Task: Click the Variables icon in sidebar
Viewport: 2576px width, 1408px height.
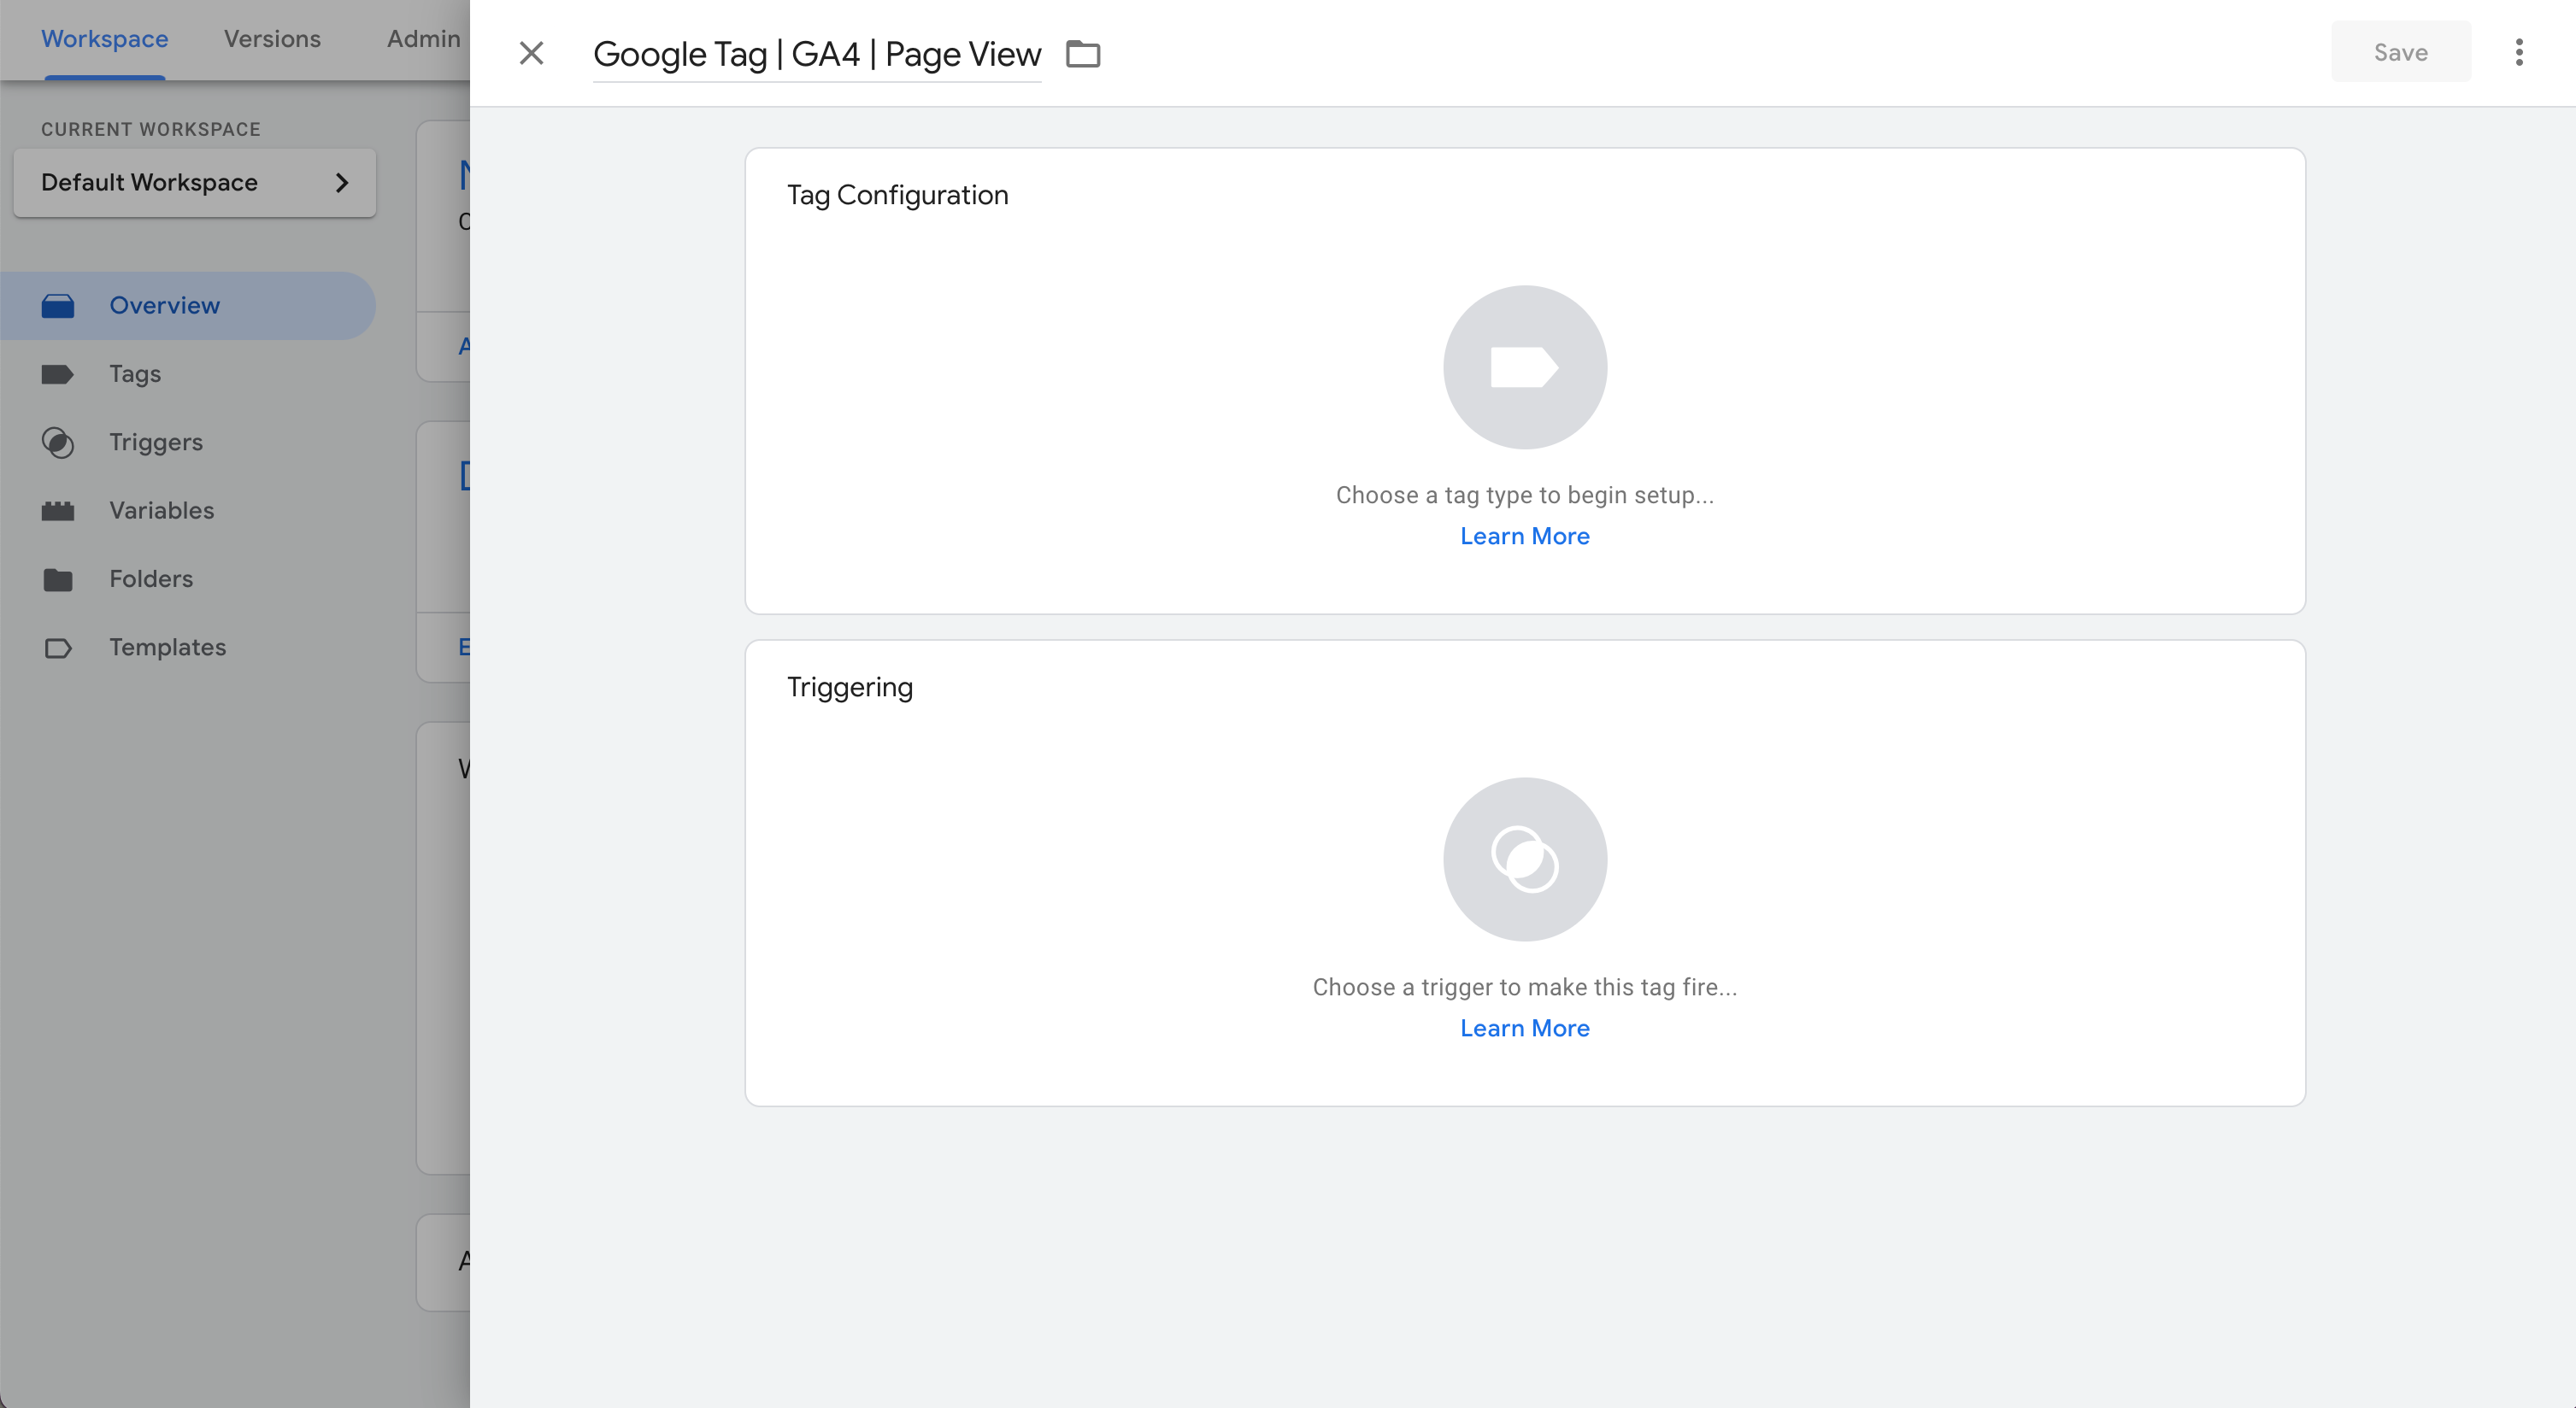Action: (x=58, y=511)
